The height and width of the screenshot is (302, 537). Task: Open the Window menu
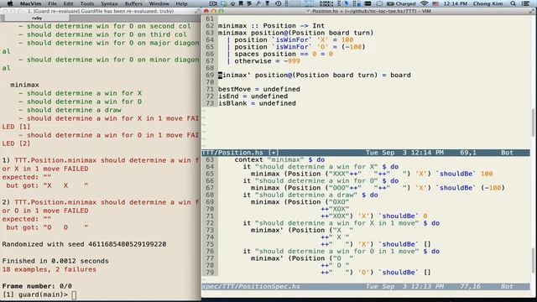pos(159,3)
